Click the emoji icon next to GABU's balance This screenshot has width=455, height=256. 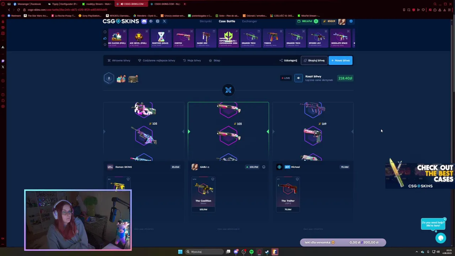(x=263, y=167)
